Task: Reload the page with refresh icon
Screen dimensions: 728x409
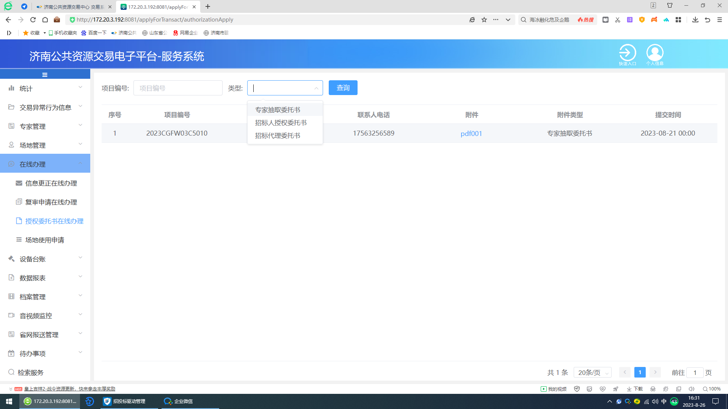Action: coord(33,20)
